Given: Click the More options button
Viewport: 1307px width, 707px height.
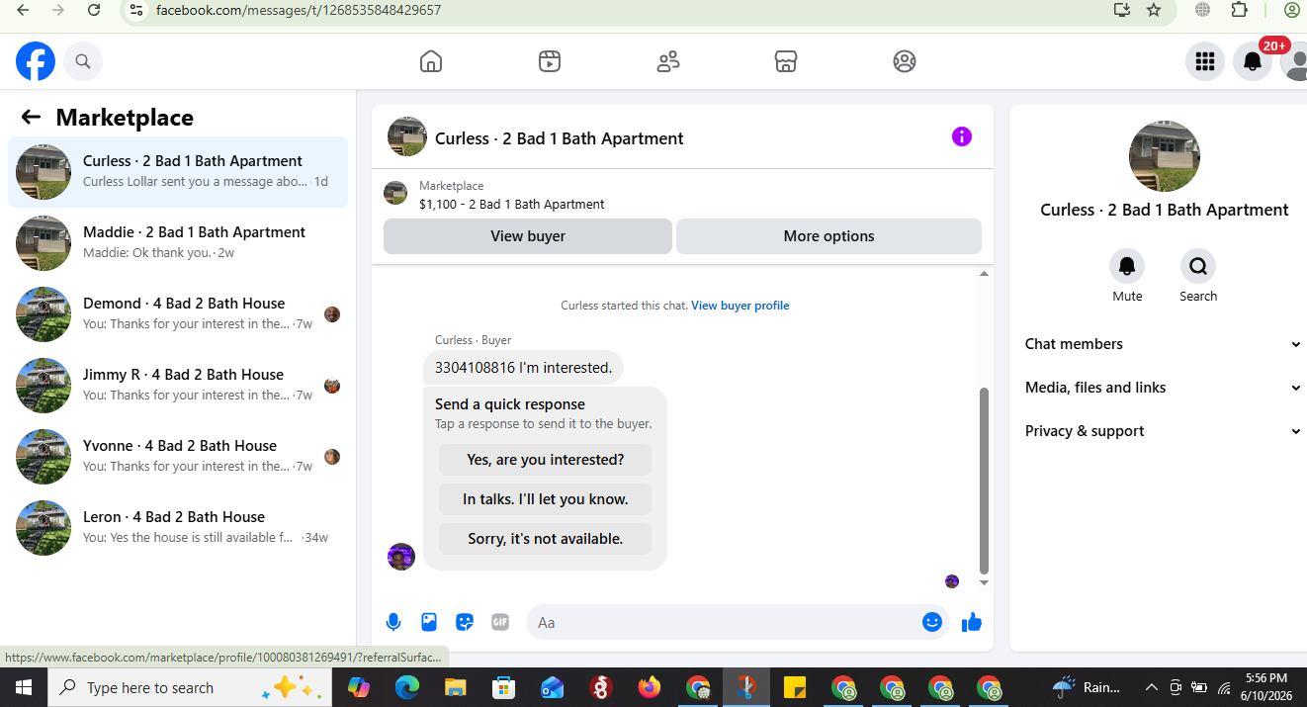Looking at the screenshot, I should (828, 236).
